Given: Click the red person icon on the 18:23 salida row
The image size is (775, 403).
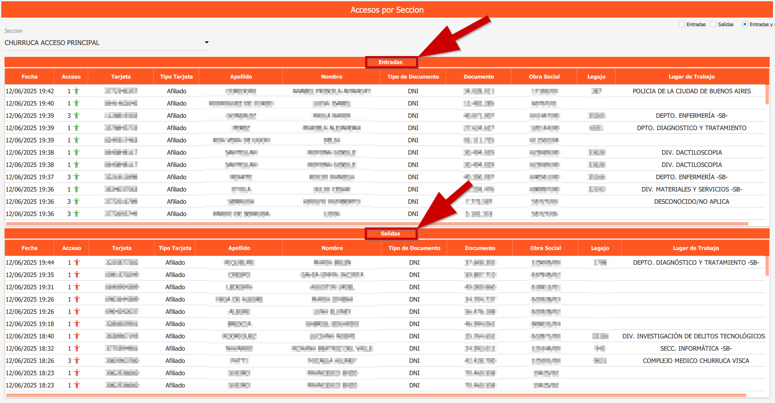Looking at the screenshot, I should pyautogui.click(x=77, y=373).
